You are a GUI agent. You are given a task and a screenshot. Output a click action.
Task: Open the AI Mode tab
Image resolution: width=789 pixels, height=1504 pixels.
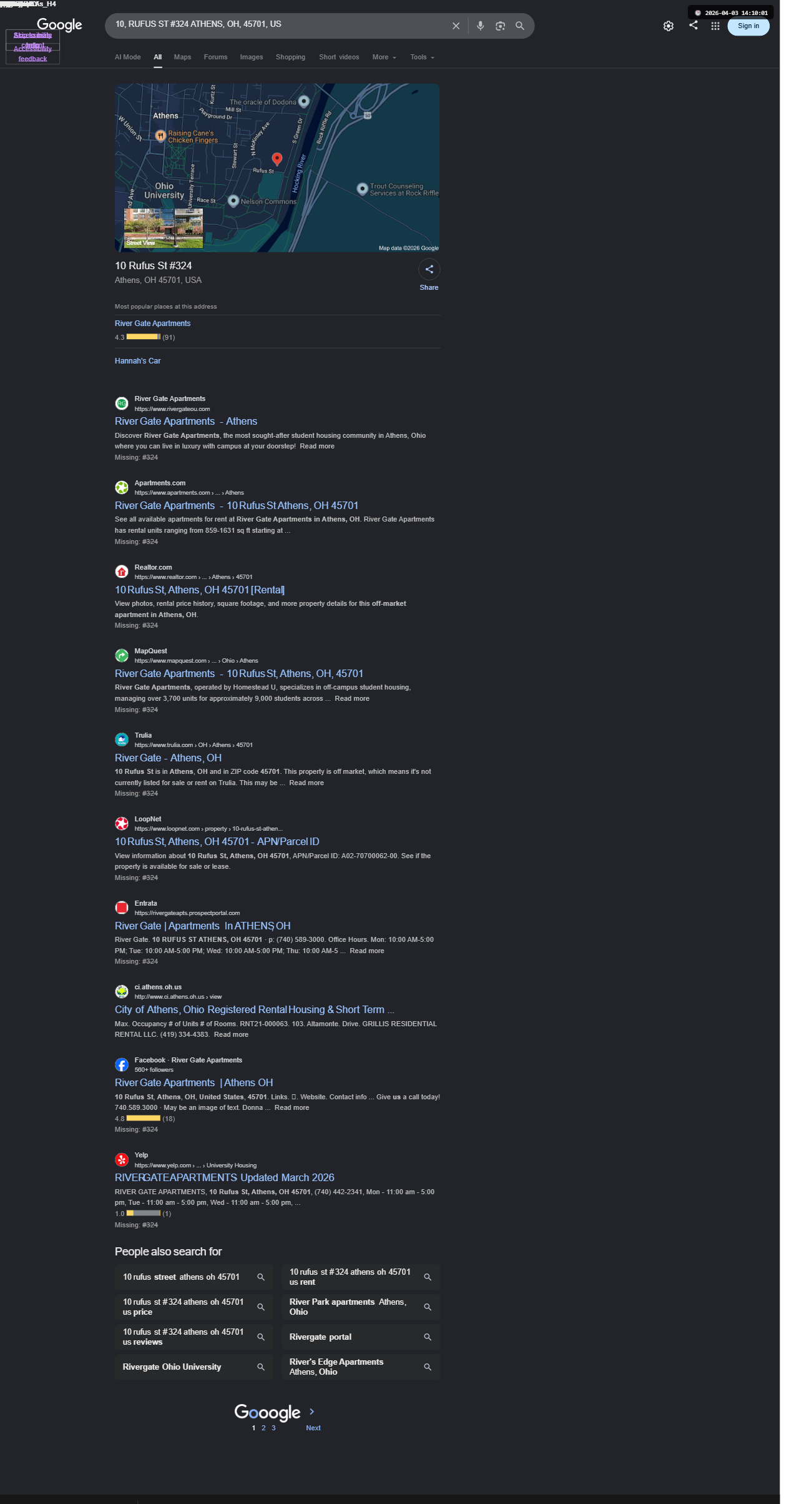coord(127,57)
